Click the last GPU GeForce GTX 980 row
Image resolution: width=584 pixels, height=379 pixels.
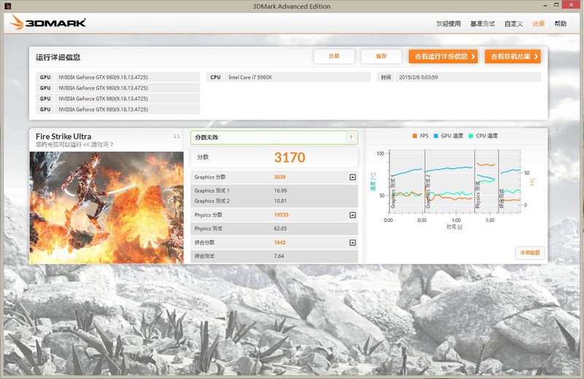(x=118, y=110)
